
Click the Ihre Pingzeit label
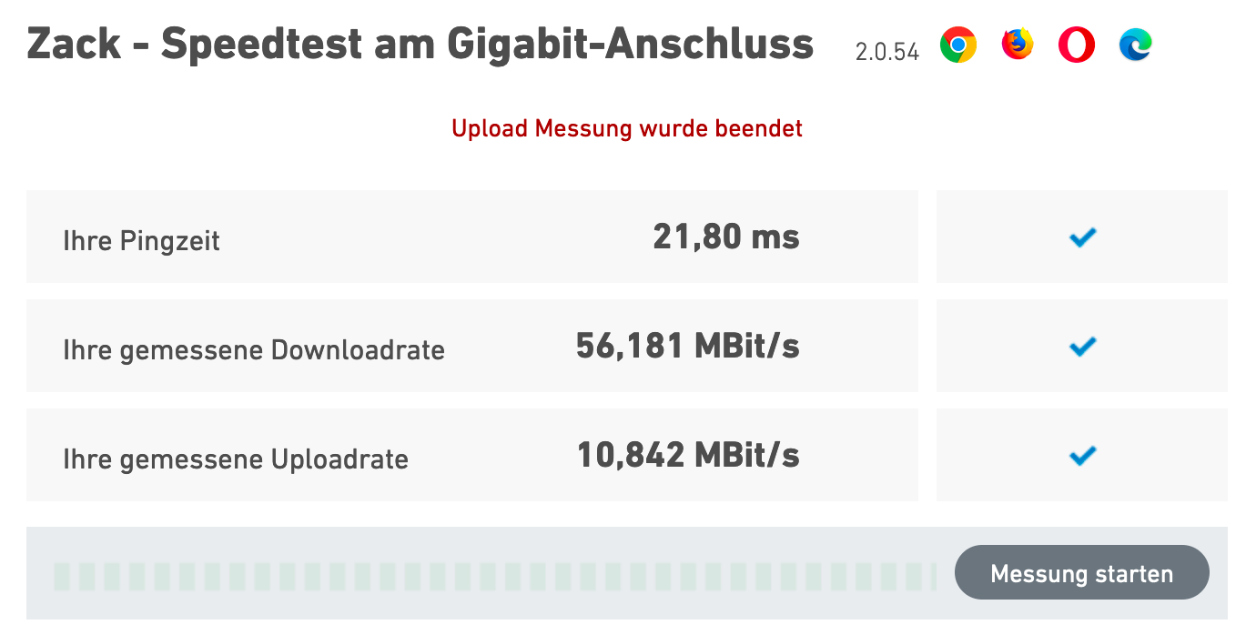tap(141, 242)
